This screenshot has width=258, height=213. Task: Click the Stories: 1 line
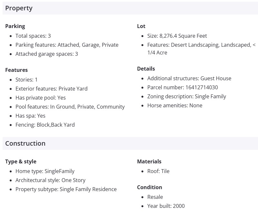[x=26, y=80]
